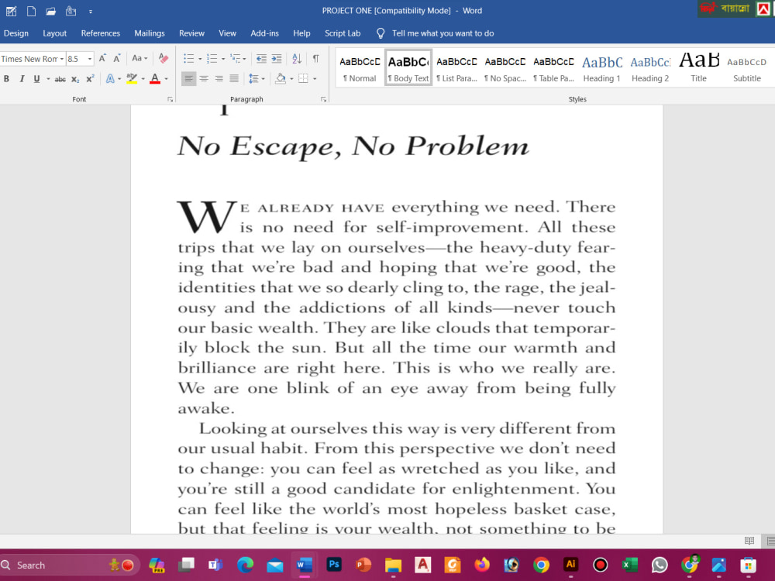Image resolution: width=775 pixels, height=581 pixels.
Task: Toggle Bold formatting
Action: point(6,78)
